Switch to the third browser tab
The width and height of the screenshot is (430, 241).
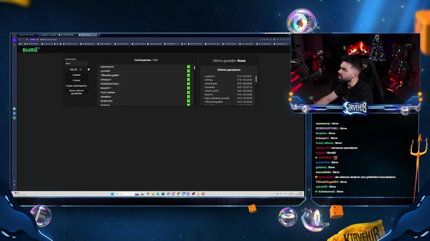tap(67, 35)
